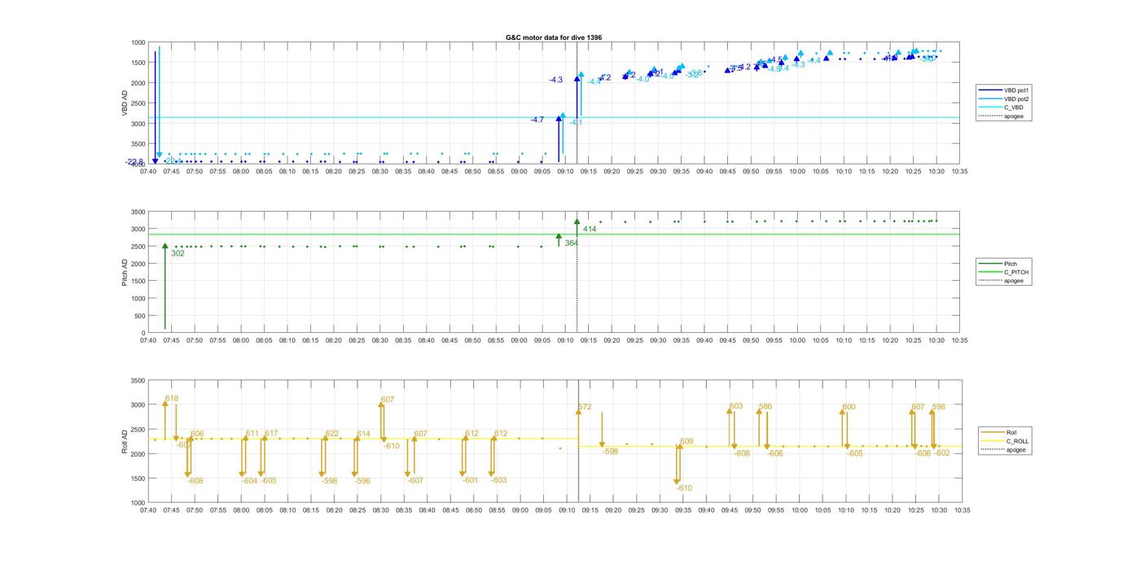Click the "3500" tick on the Pitch plot y-axis
Viewport: 1140px width, 564px height.
138,212
